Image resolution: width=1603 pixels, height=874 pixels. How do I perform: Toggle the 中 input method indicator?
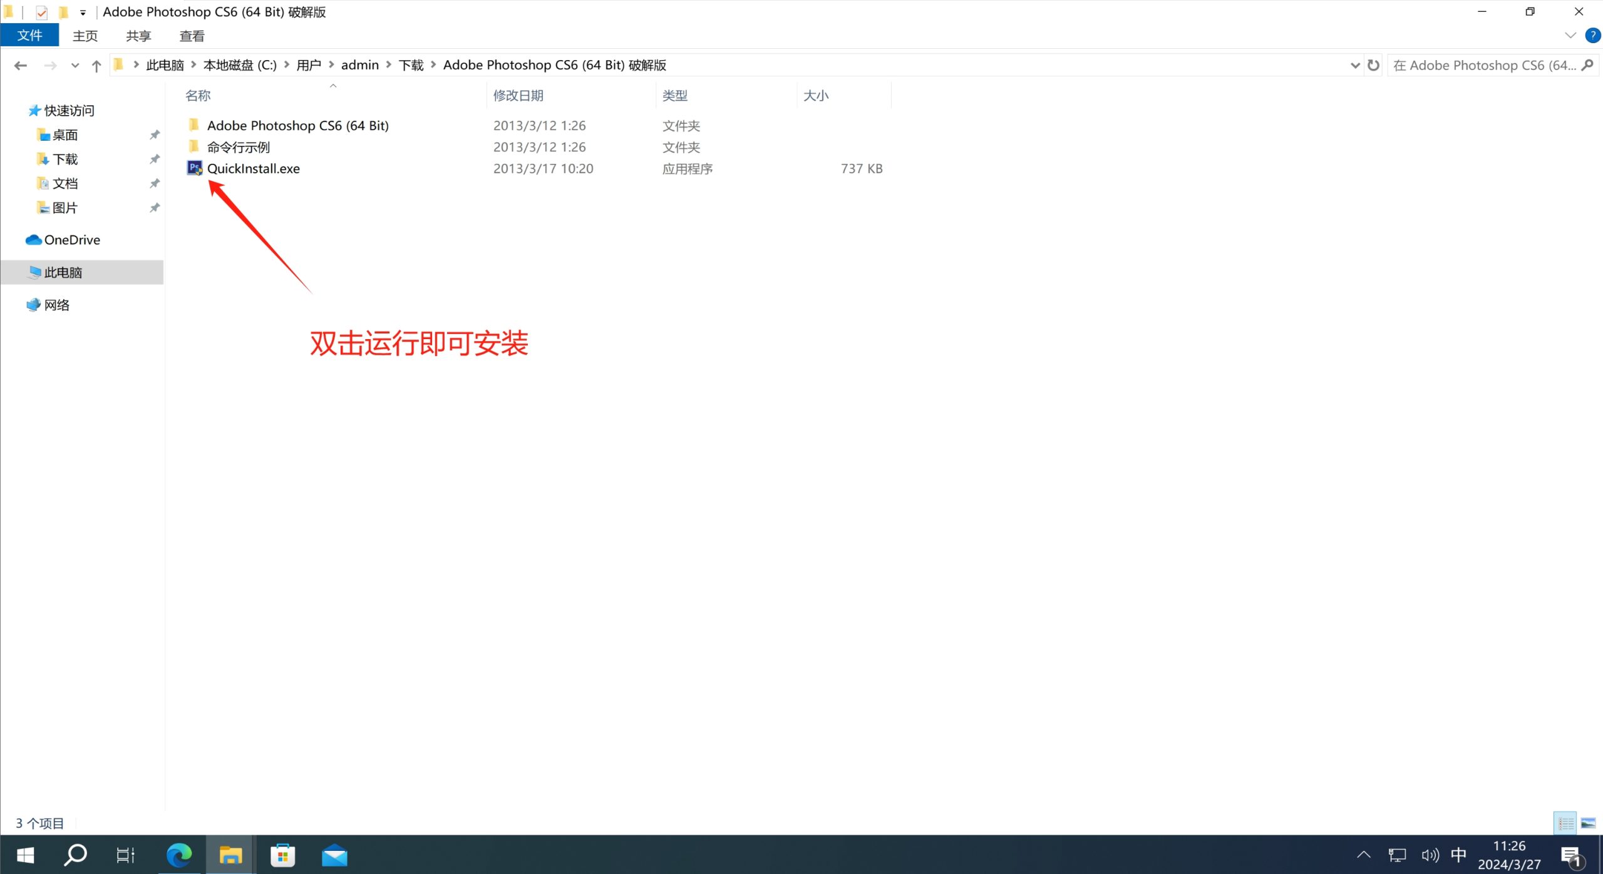point(1458,855)
